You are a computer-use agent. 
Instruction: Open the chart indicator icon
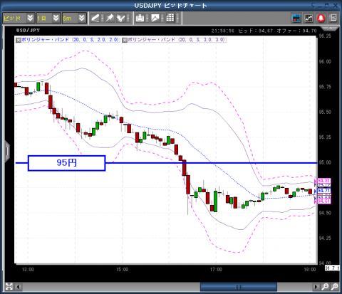[x=155, y=18]
